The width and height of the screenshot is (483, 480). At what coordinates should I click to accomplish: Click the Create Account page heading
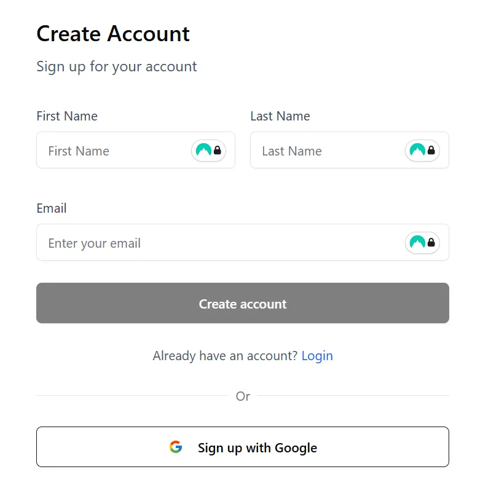pyautogui.click(x=113, y=33)
